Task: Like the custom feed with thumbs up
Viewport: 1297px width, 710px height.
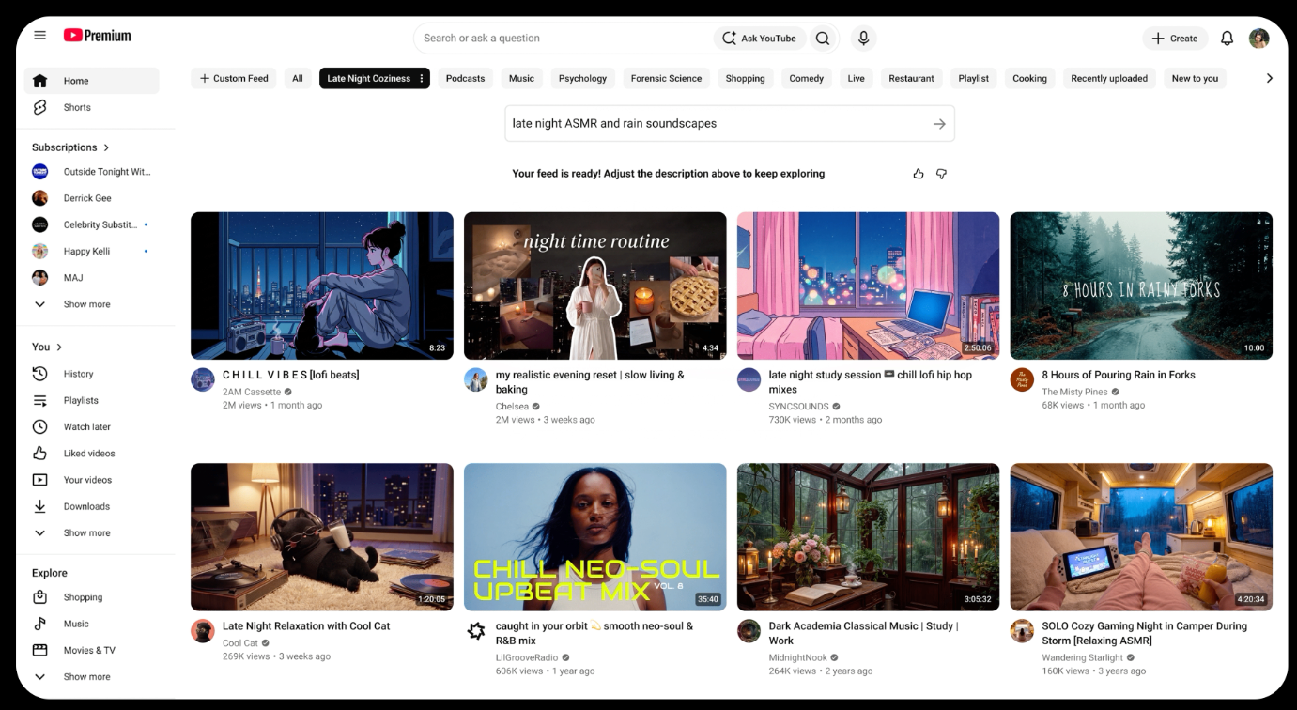Action: [919, 174]
